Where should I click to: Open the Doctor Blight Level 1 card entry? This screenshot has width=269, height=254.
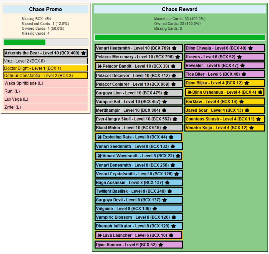click(46, 68)
